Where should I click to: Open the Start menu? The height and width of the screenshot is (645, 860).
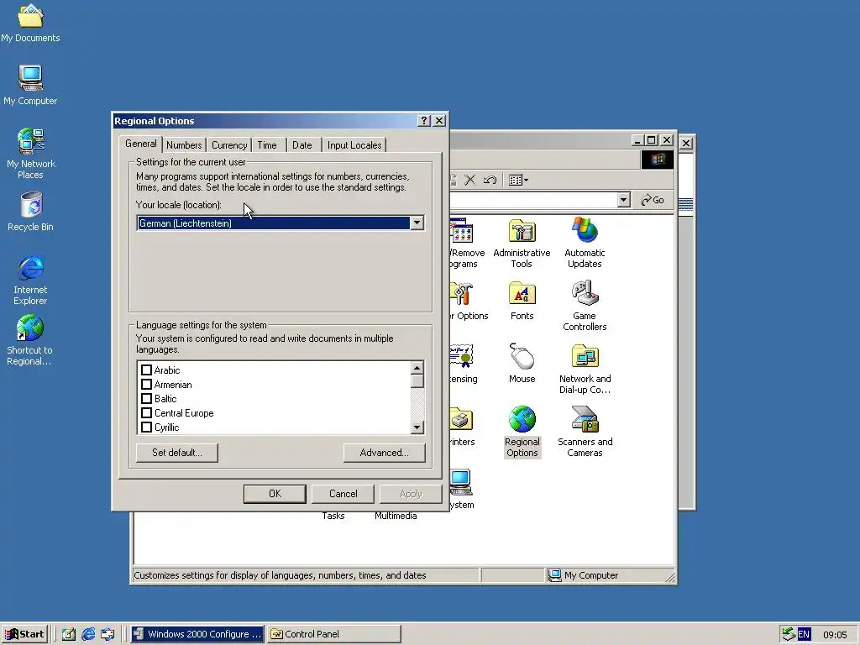tap(24, 634)
